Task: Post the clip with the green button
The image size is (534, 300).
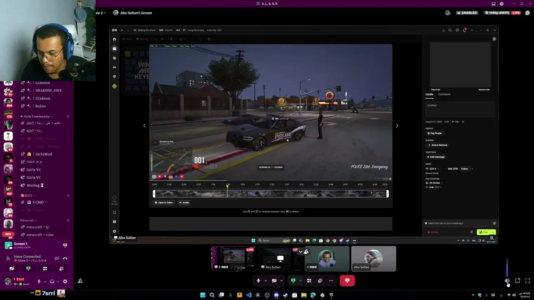Action: pyautogui.click(x=486, y=232)
